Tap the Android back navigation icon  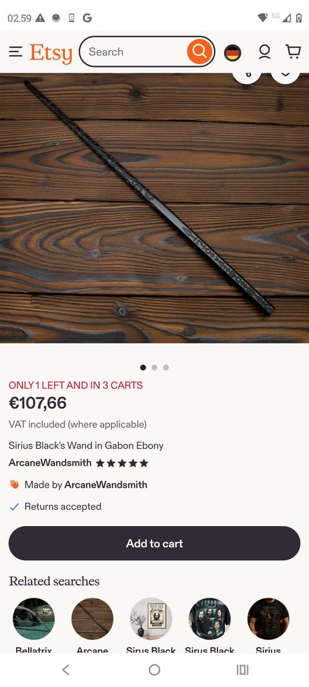66,670
